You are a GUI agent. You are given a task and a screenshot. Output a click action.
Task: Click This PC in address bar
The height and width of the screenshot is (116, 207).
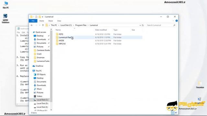[54, 25]
